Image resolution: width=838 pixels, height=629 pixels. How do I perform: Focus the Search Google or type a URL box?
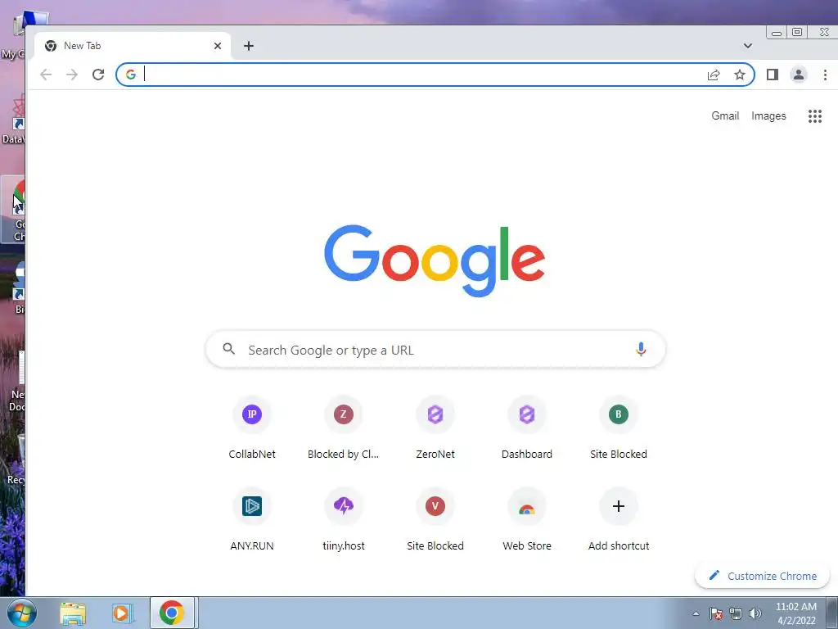point(435,349)
